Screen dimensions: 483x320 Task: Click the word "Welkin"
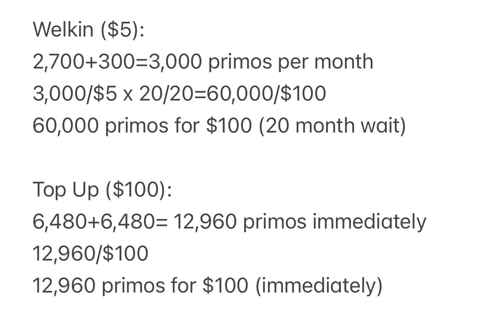coord(63,30)
